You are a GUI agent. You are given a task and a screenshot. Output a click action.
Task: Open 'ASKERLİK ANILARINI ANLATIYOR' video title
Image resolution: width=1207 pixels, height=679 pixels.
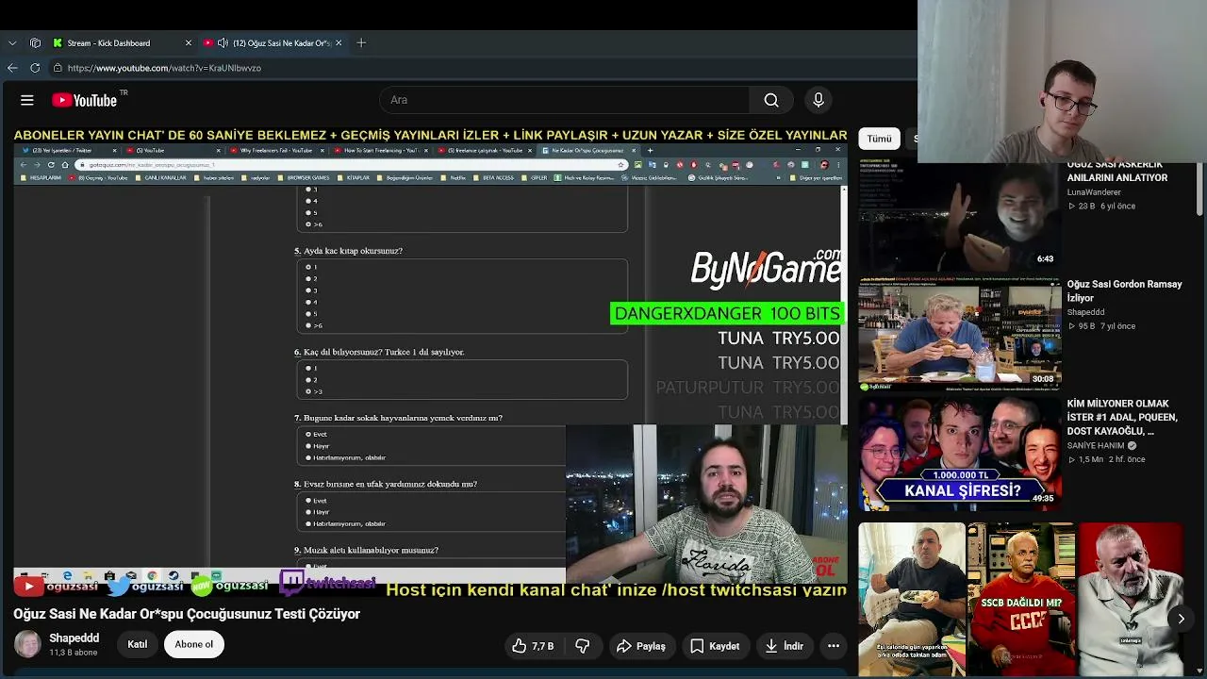pyautogui.click(x=1117, y=171)
